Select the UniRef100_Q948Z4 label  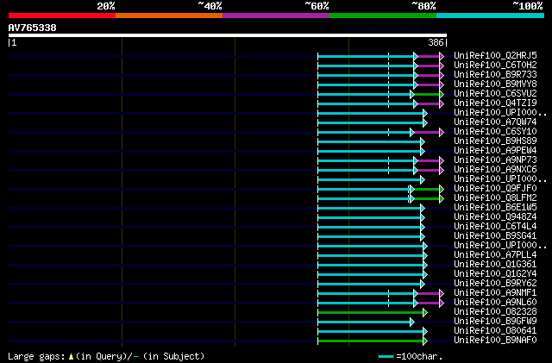point(495,217)
